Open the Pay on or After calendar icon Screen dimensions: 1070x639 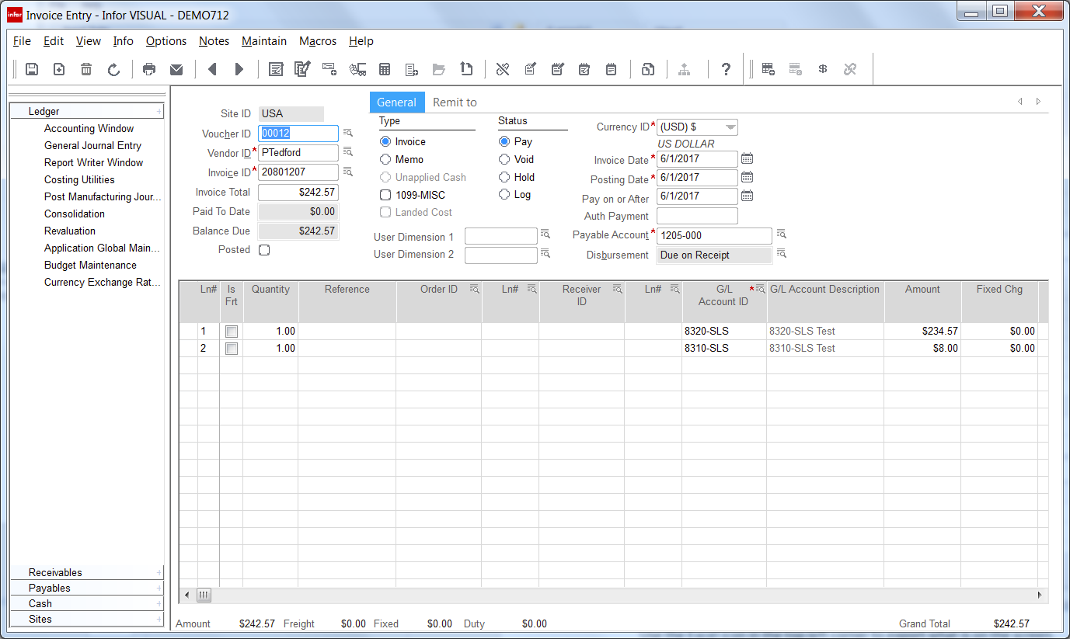tap(747, 196)
